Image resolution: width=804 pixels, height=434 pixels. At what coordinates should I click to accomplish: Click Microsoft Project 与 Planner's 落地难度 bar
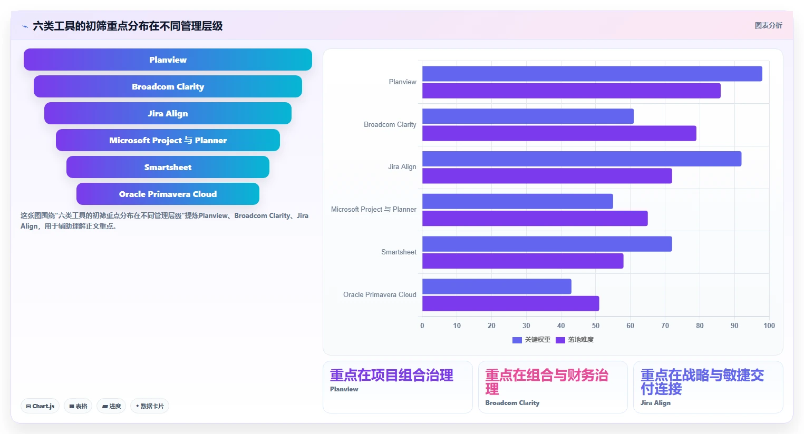coord(535,218)
